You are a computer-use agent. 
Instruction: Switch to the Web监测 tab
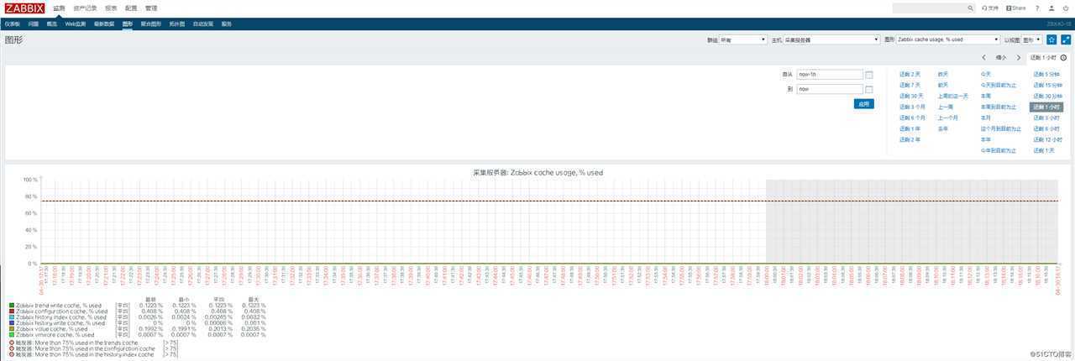[76, 24]
